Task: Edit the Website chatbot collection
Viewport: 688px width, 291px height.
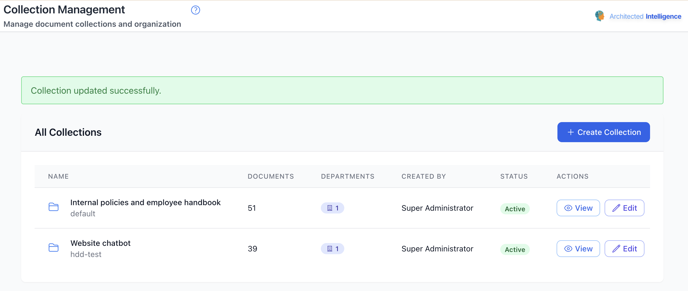Action: [624, 249]
